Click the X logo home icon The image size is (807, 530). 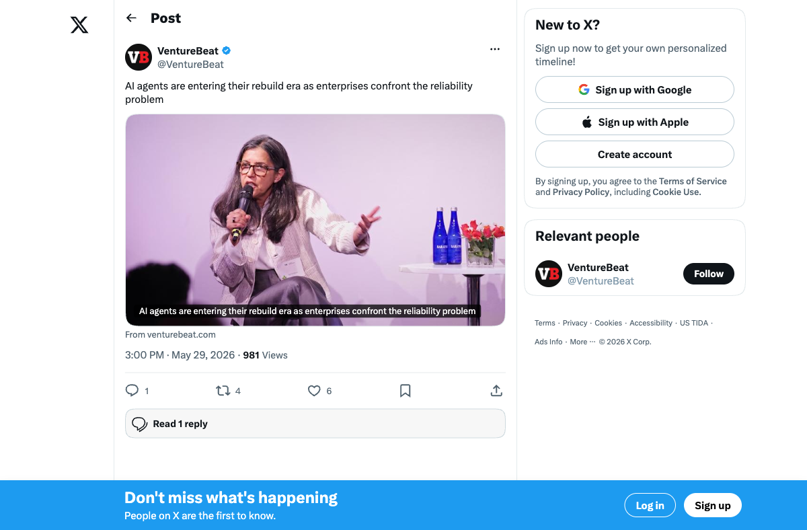(x=79, y=26)
